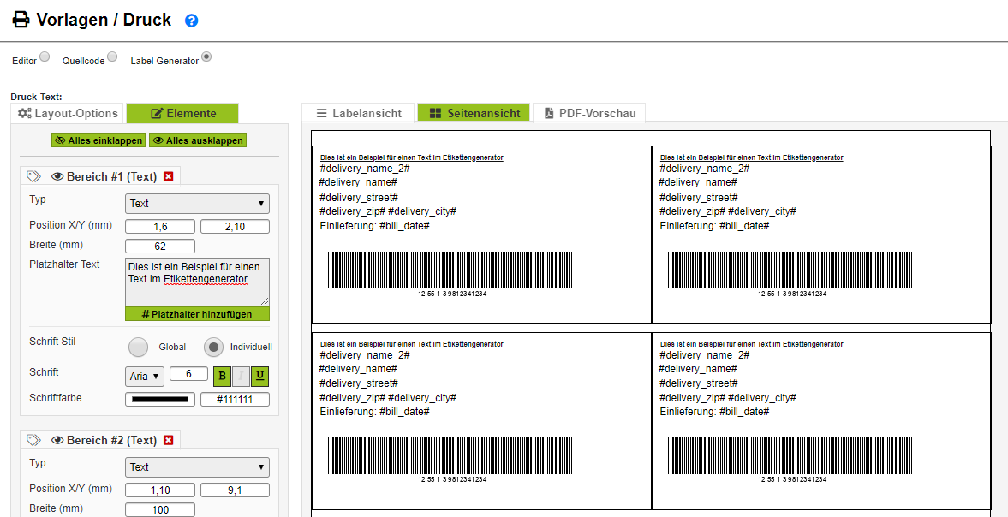Click the Vorlagen / Druck page title
Image resolution: width=1008 pixels, height=517 pixels.
[104, 20]
